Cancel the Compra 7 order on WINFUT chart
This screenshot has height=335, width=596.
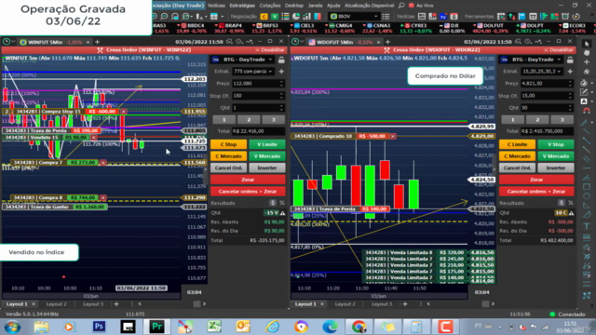pos(102,163)
